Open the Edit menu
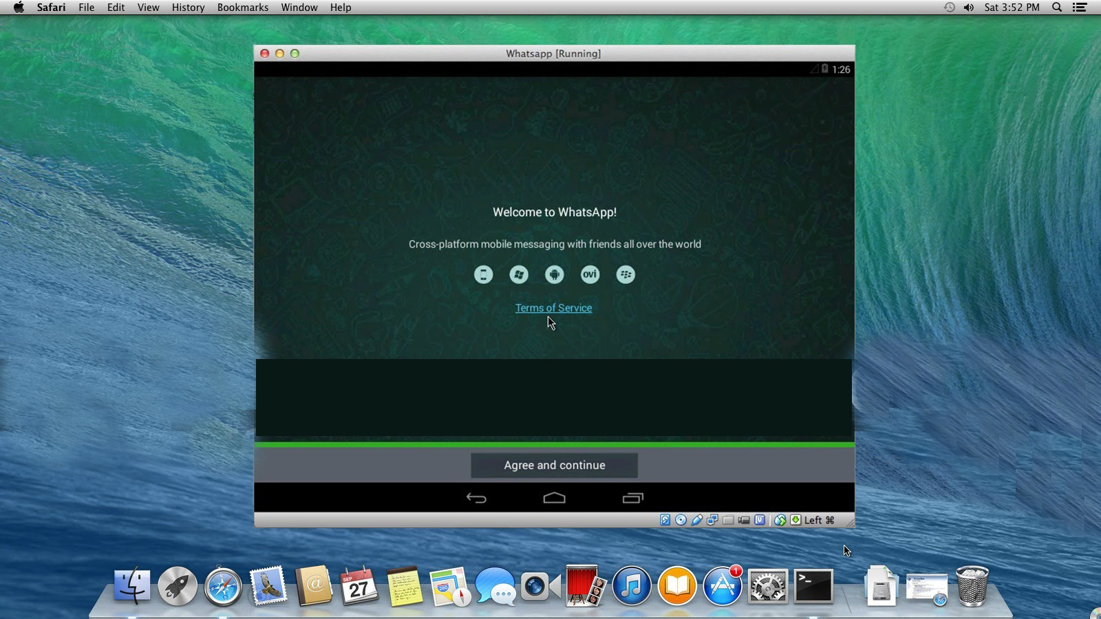 click(x=116, y=8)
